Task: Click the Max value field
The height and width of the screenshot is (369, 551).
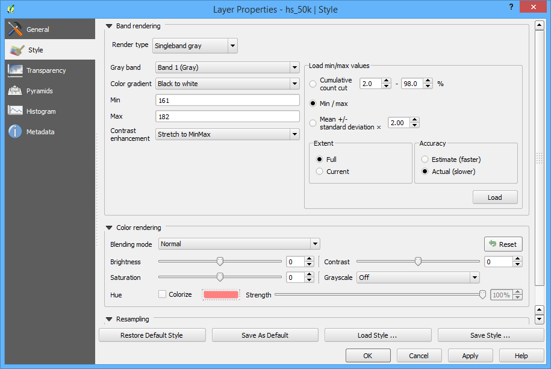Action: (228, 116)
